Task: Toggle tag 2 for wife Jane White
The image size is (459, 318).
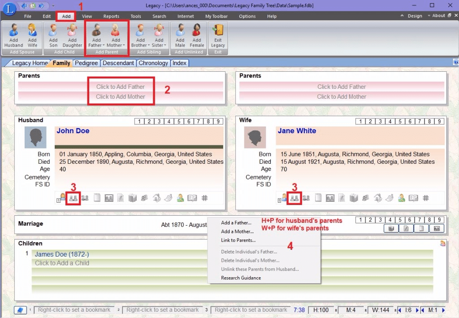Action: [370, 121]
